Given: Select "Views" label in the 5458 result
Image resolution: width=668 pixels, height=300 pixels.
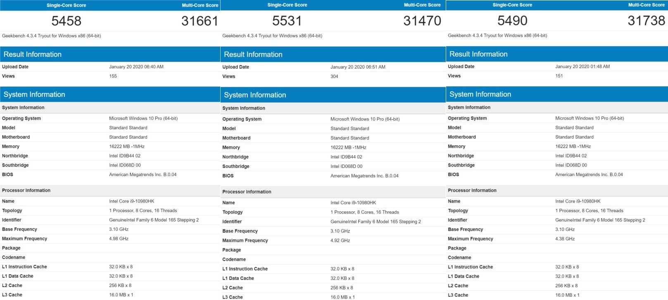Looking at the screenshot, I should (8, 76).
